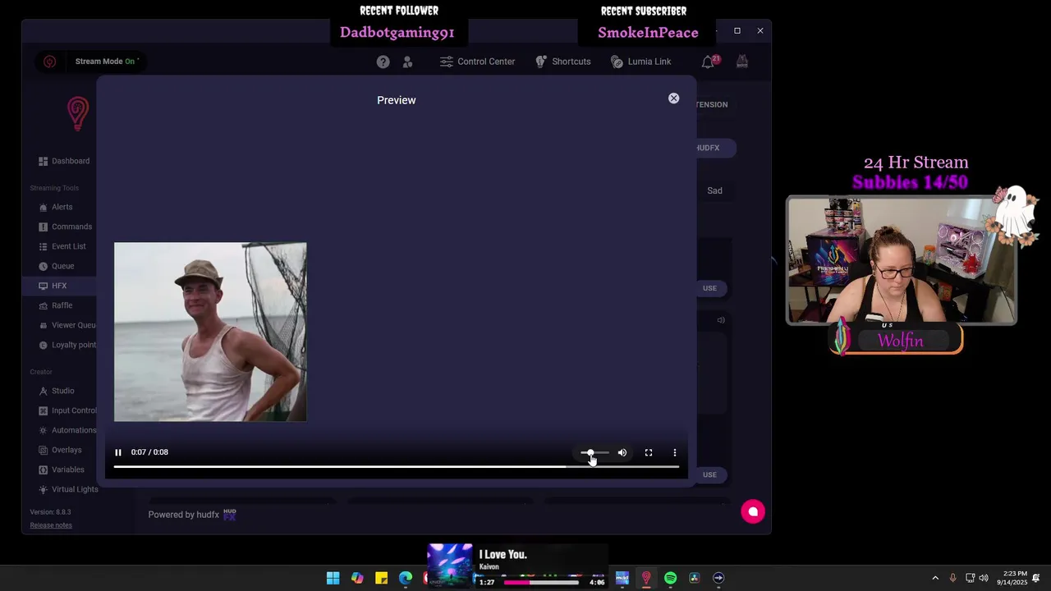Seek along the preview video progress bar
The image size is (1051, 591).
(x=396, y=466)
